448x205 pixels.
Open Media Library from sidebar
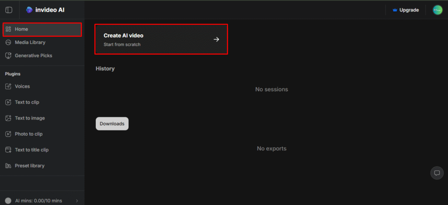click(x=30, y=42)
